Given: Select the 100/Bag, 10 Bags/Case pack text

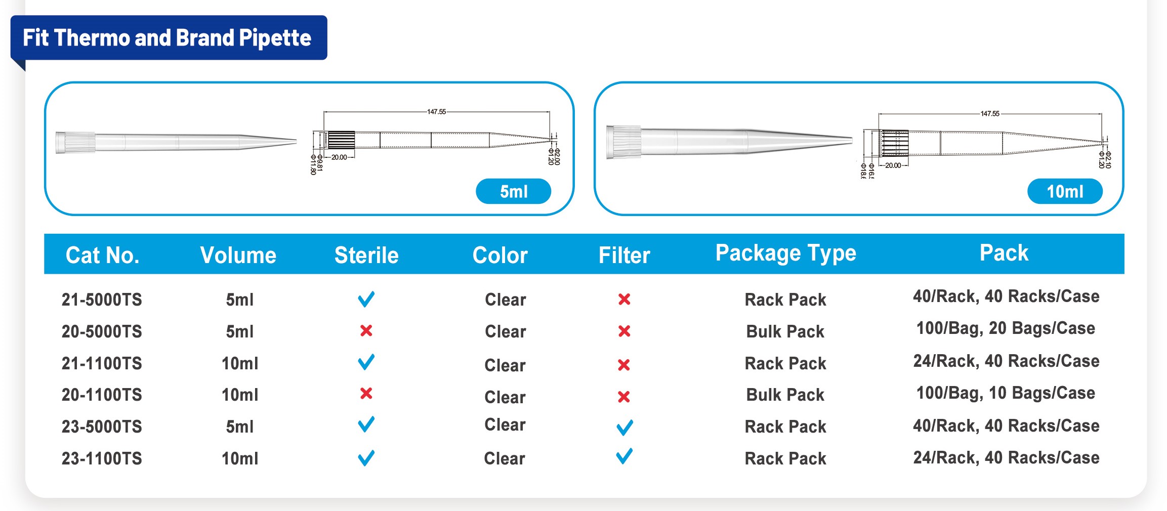Looking at the screenshot, I should tap(1006, 393).
